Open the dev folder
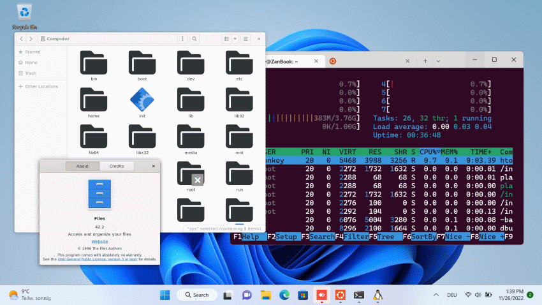Viewport: 542px width, 305px height. (191, 66)
